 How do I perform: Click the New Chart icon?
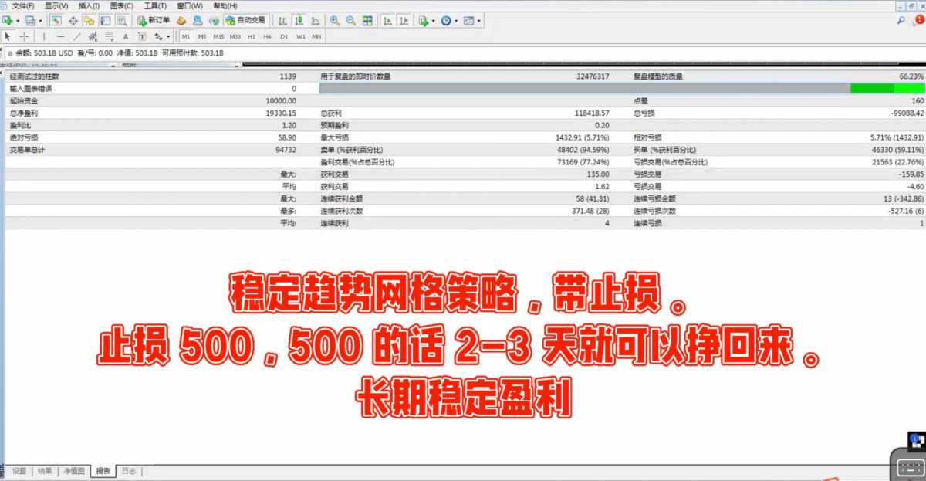click(8, 21)
